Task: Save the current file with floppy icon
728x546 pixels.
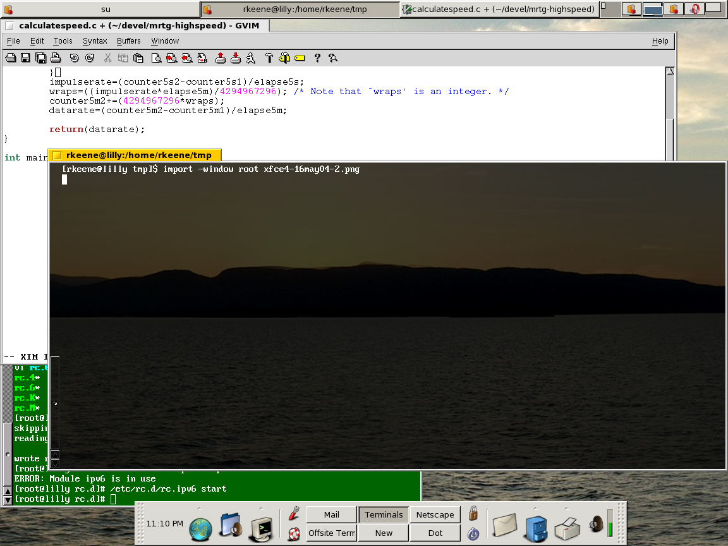Action: [25, 58]
